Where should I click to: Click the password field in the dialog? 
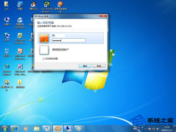click(69, 40)
